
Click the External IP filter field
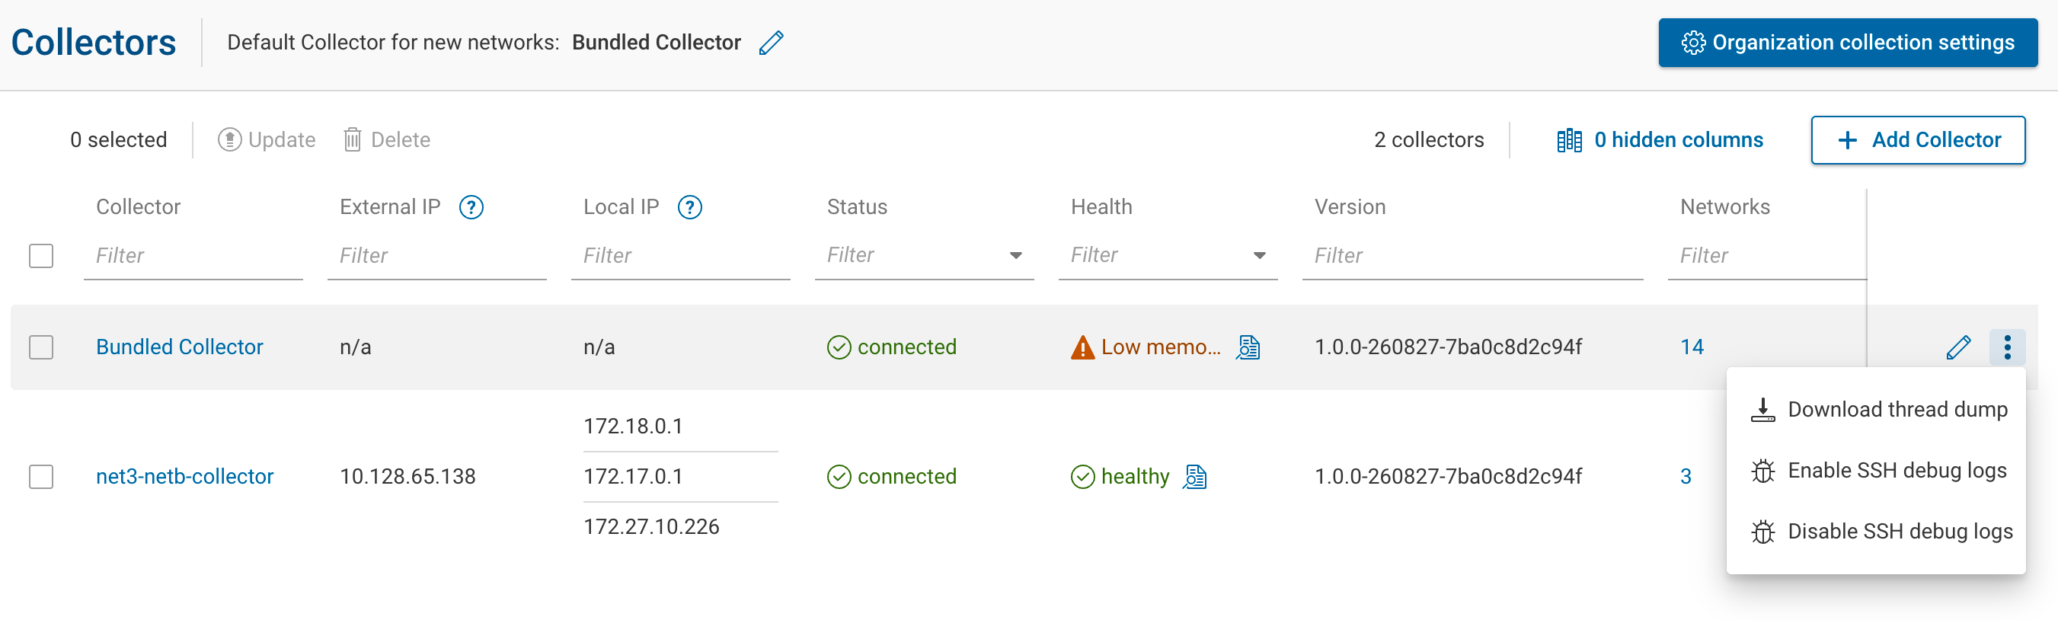coord(437,257)
